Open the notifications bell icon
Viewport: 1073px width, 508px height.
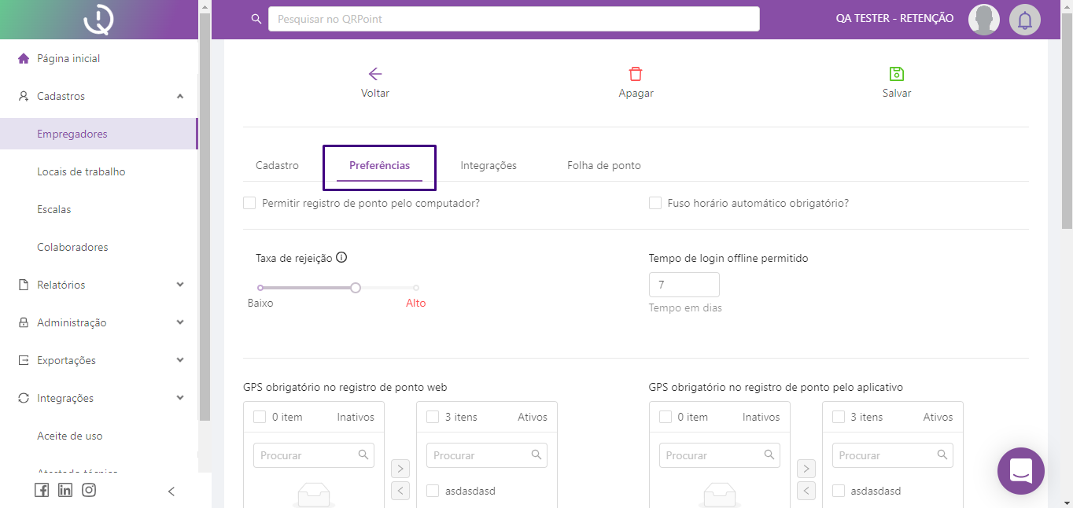(1024, 20)
